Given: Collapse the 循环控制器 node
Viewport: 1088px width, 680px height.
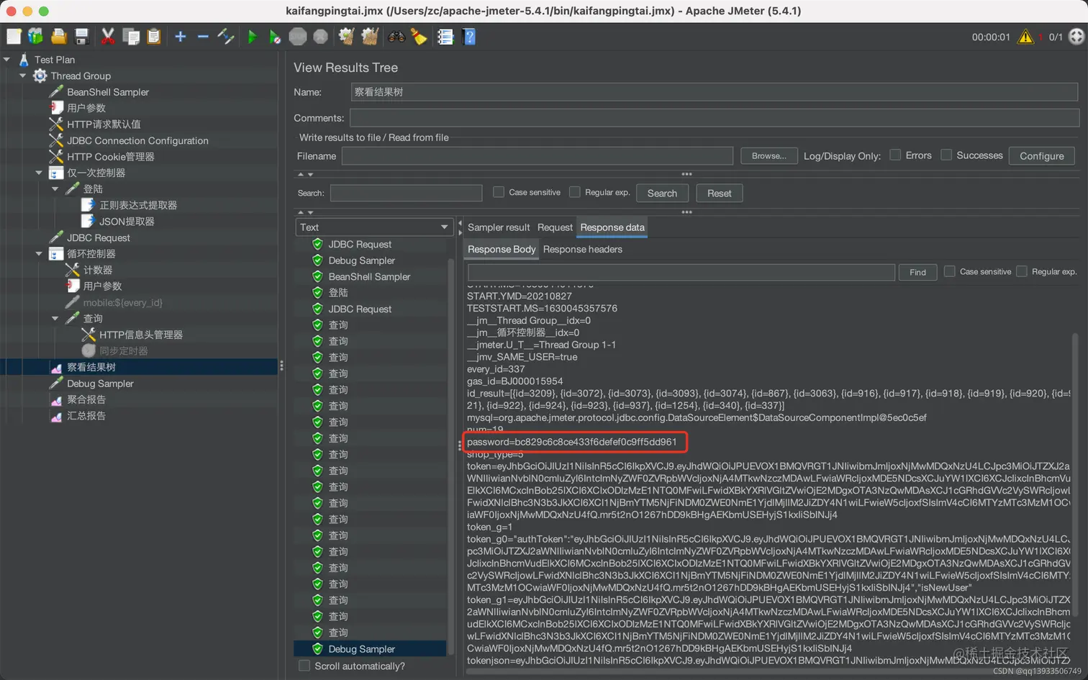Looking at the screenshot, I should click(39, 253).
